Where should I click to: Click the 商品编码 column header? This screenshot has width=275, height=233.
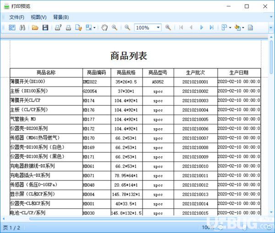(x=97, y=72)
